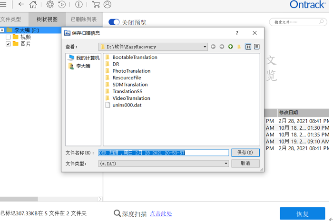Select the VideoTranslation folder
This screenshot has height=221, width=333.
128,98
